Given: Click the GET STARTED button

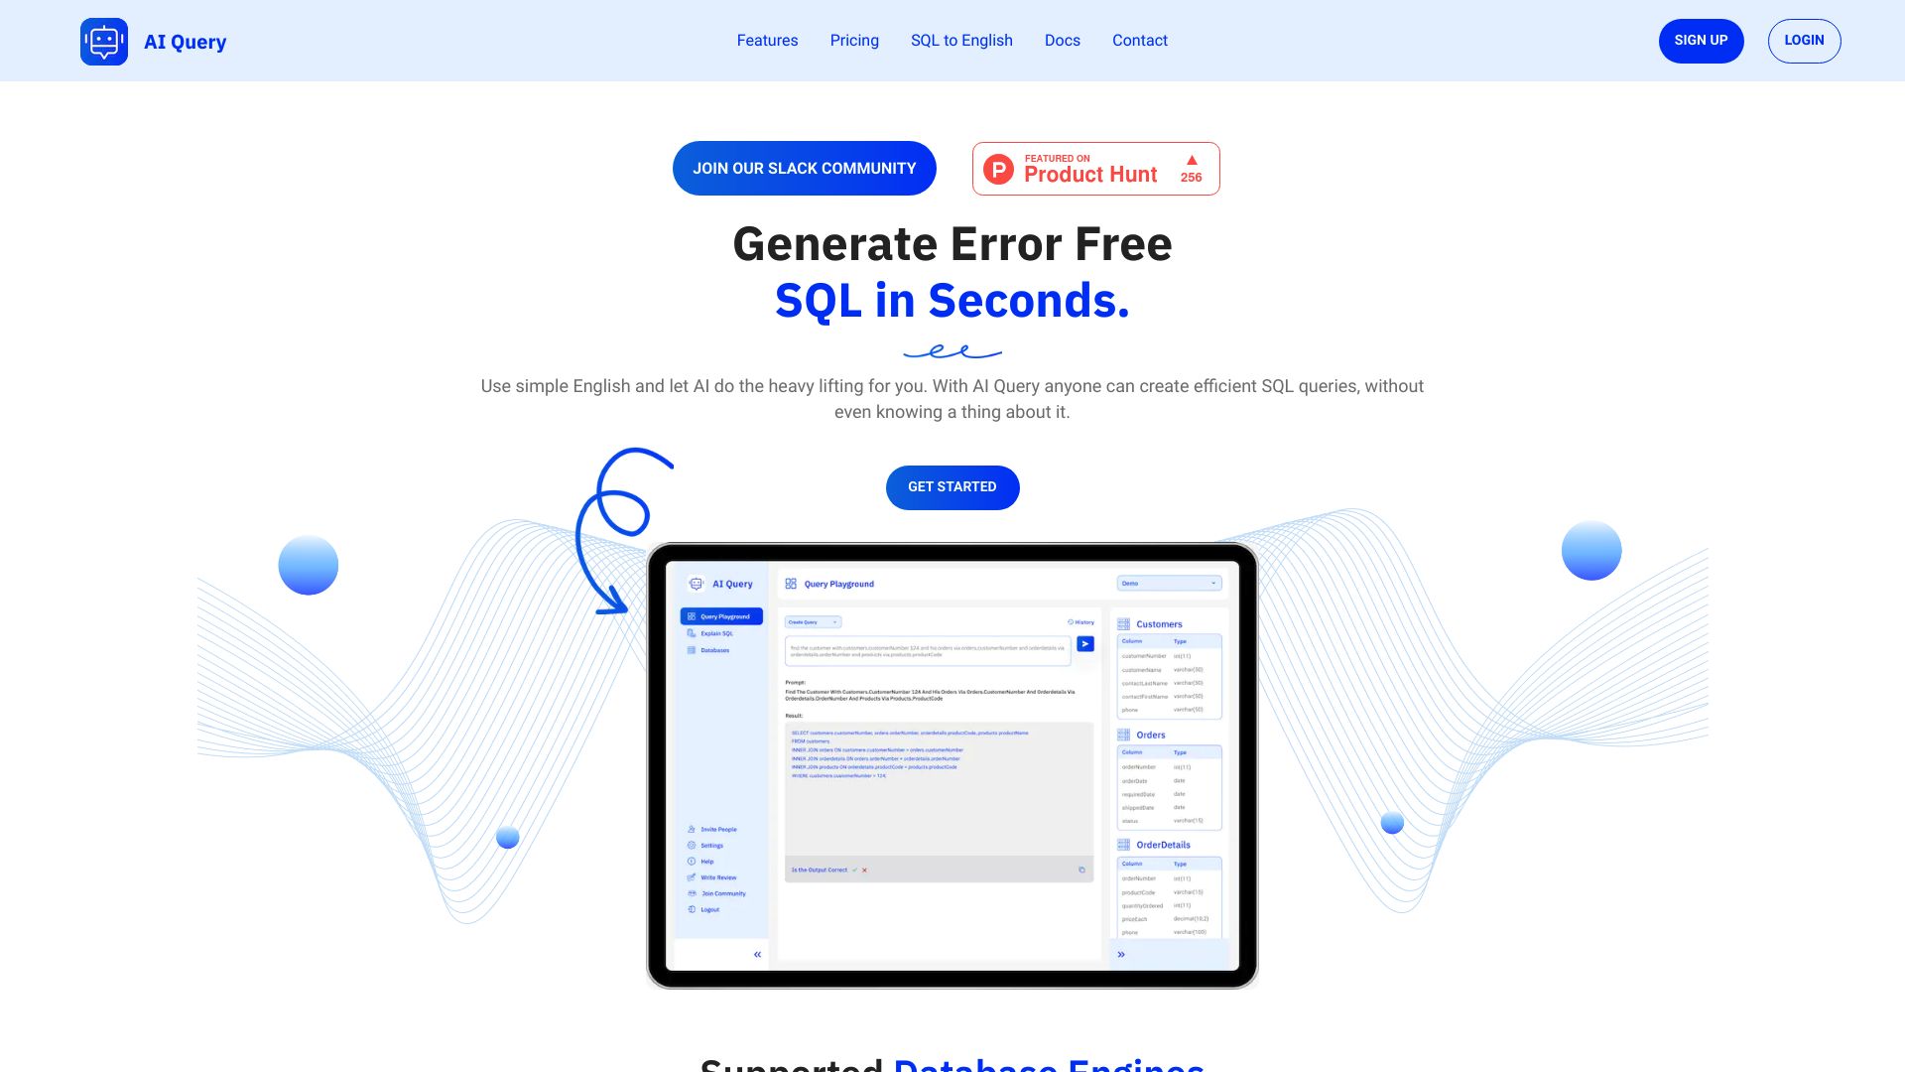Looking at the screenshot, I should [x=952, y=487].
